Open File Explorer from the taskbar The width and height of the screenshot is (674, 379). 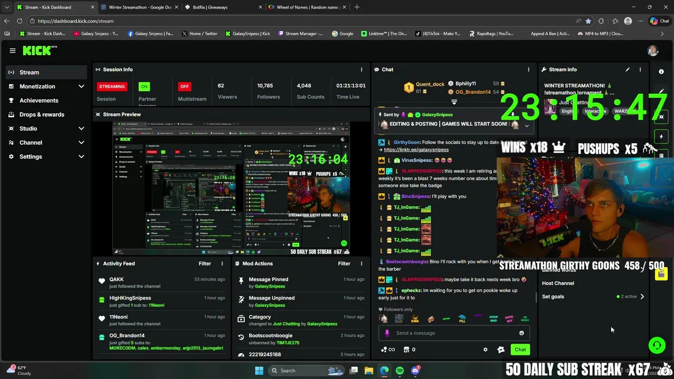pos(369,371)
